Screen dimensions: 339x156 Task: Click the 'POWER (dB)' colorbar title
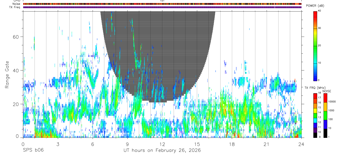pos(315,6)
